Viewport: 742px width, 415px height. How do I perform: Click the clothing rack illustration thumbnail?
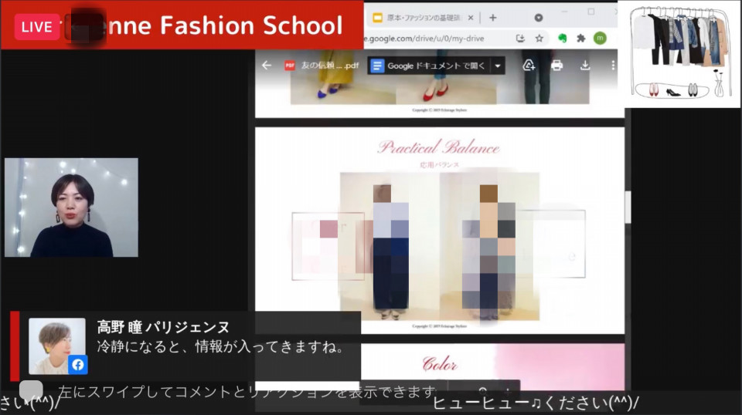pyautogui.click(x=679, y=53)
